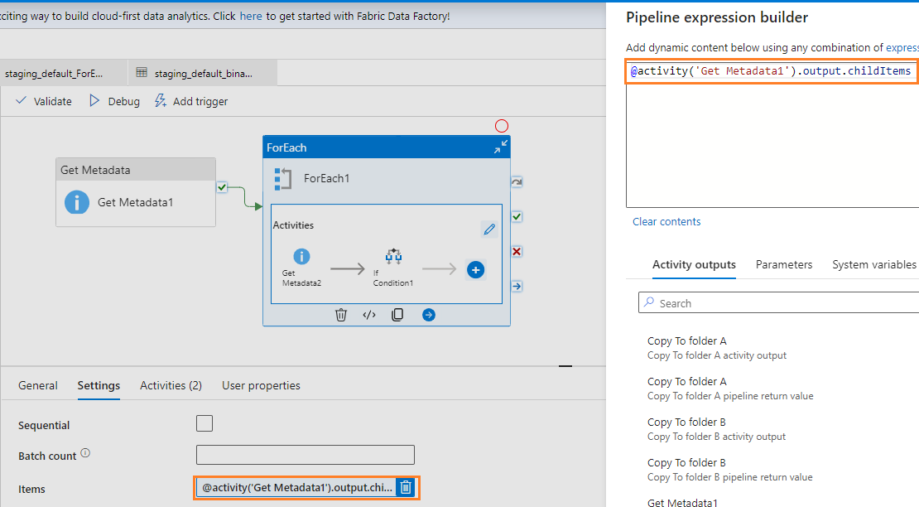
Task: Click the ForEach completion arrow connector
Action: coord(517,286)
